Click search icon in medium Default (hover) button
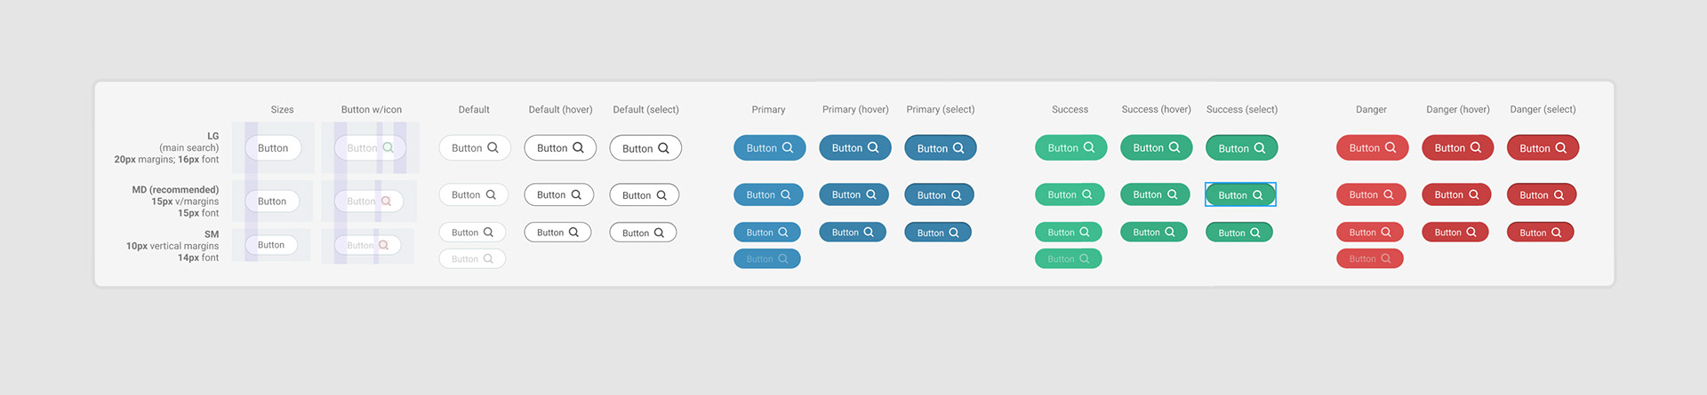1707x395 pixels. (x=576, y=195)
